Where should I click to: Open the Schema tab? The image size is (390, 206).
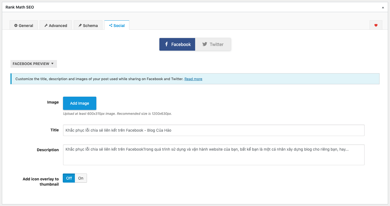point(88,25)
